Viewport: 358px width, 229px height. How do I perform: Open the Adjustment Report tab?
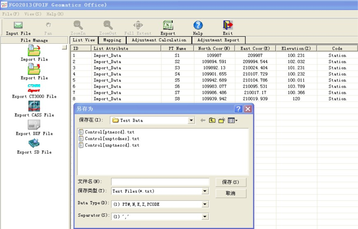coord(218,40)
